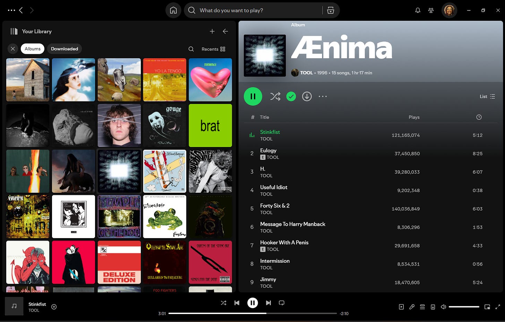505x322 pixels.
Task: Open the miniplayer
Action: (x=487, y=307)
